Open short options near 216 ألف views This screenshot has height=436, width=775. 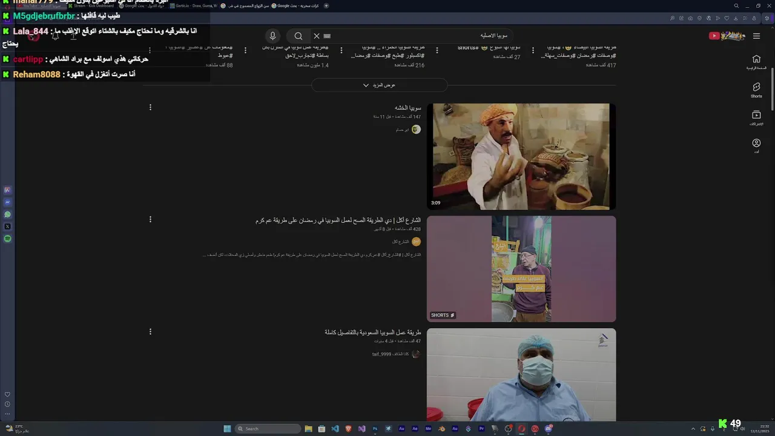[x=341, y=51]
